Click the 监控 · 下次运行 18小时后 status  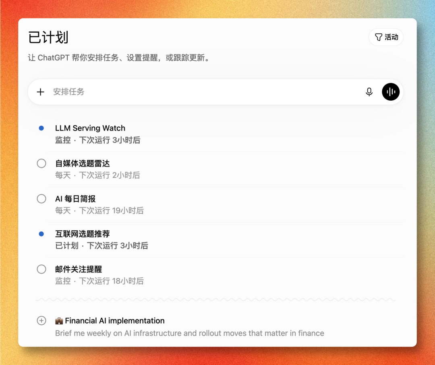click(x=99, y=281)
